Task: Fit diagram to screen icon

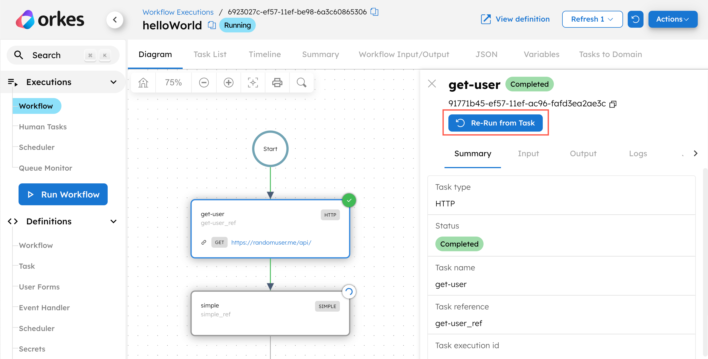Action: tap(253, 82)
